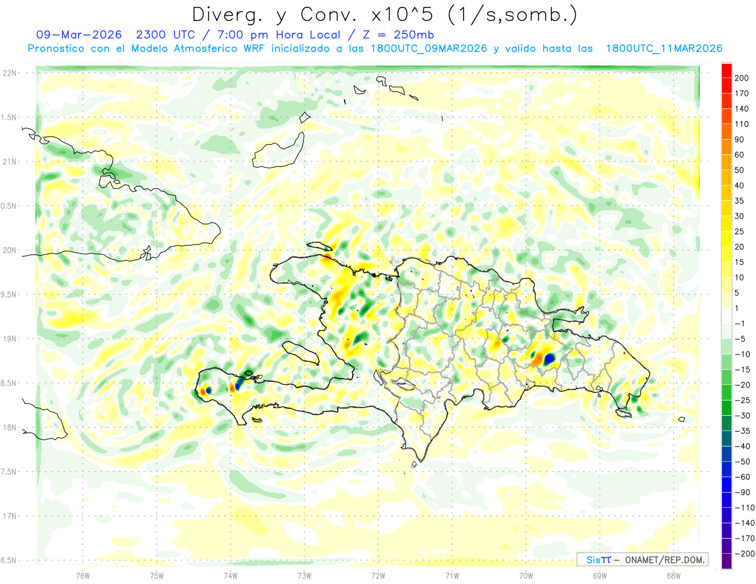The height and width of the screenshot is (584, 756).
Task: Click the large blue convergence core near 70W
Action: tap(549, 359)
